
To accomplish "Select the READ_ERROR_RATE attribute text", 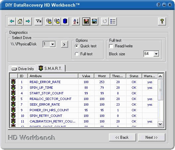I will pos(45,82).
